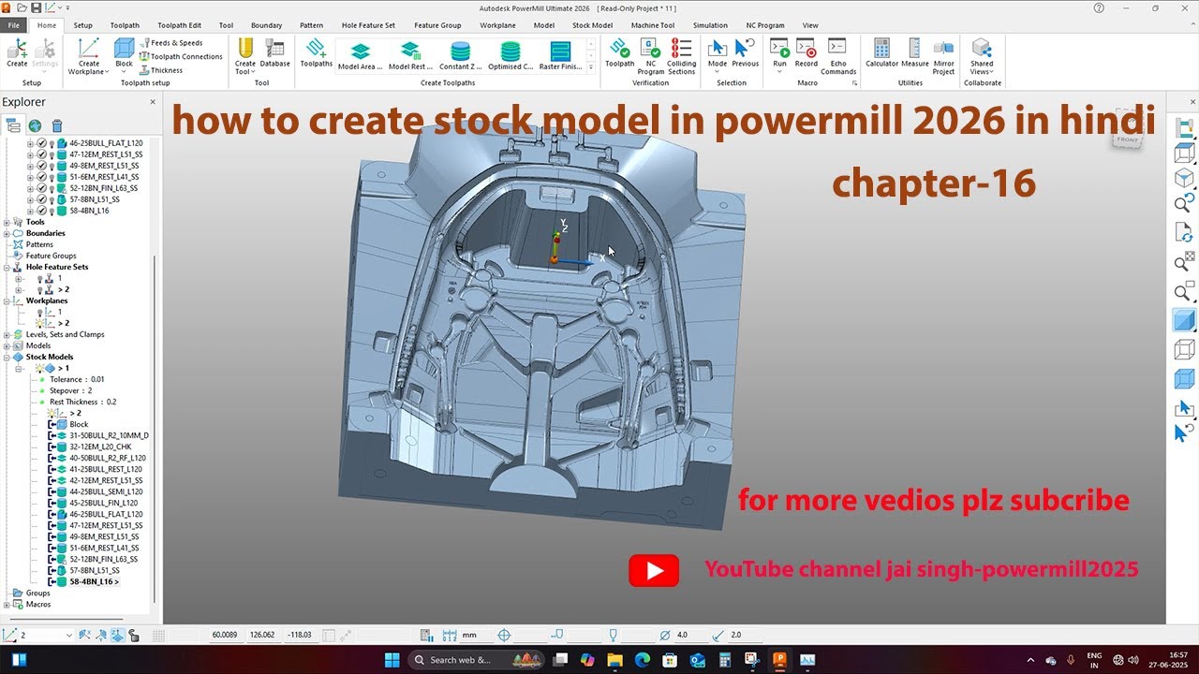
Task: Open the Calculator utility
Action: point(881,54)
